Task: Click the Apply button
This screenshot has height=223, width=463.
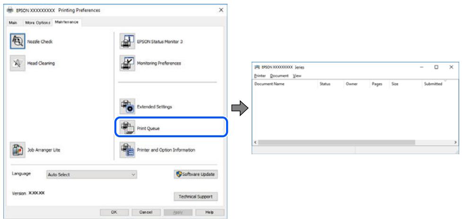Action: point(178,212)
